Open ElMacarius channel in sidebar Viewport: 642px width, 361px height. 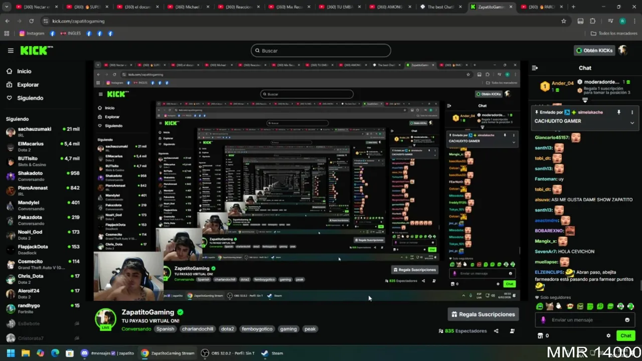[x=43, y=146]
